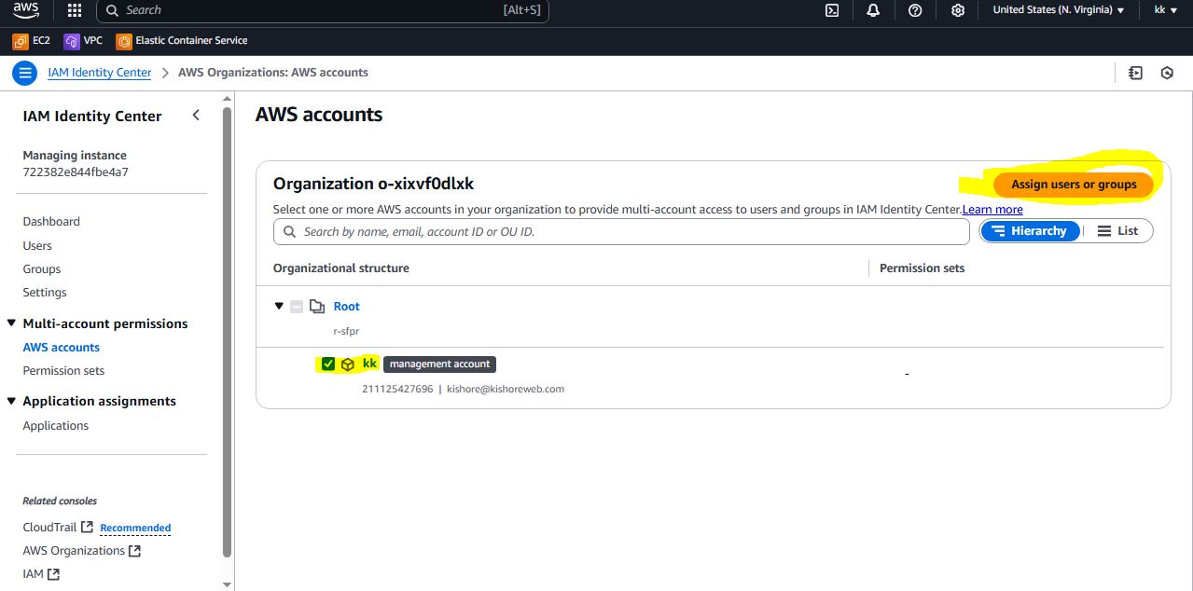Open the VPC shortcut in favorites bar
The height and width of the screenshot is (591, 1193).
pyautogui.click(x=83, y=41)
